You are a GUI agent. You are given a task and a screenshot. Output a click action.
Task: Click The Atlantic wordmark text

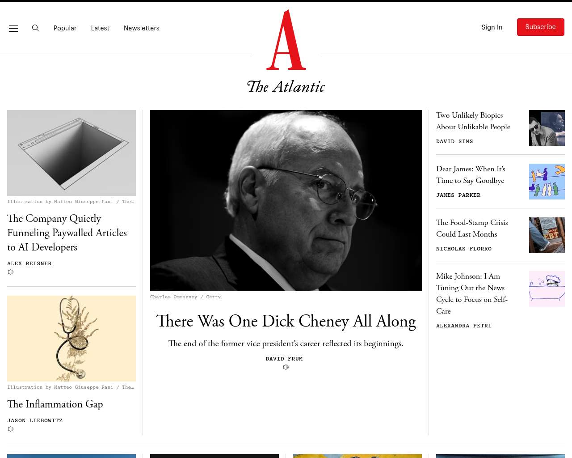click(286, 87)
